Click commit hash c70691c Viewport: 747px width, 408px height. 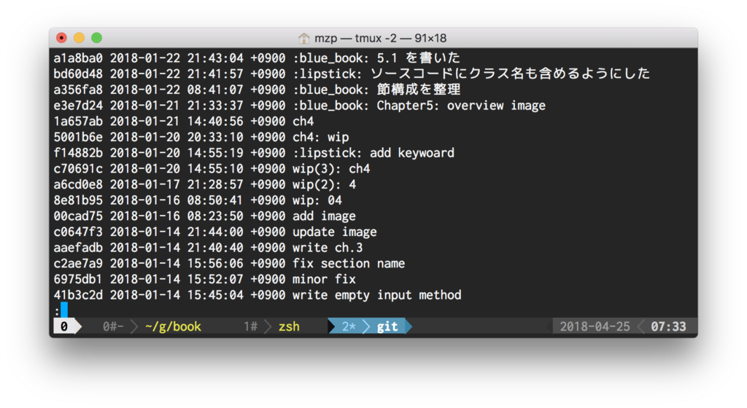coord(78,169)
